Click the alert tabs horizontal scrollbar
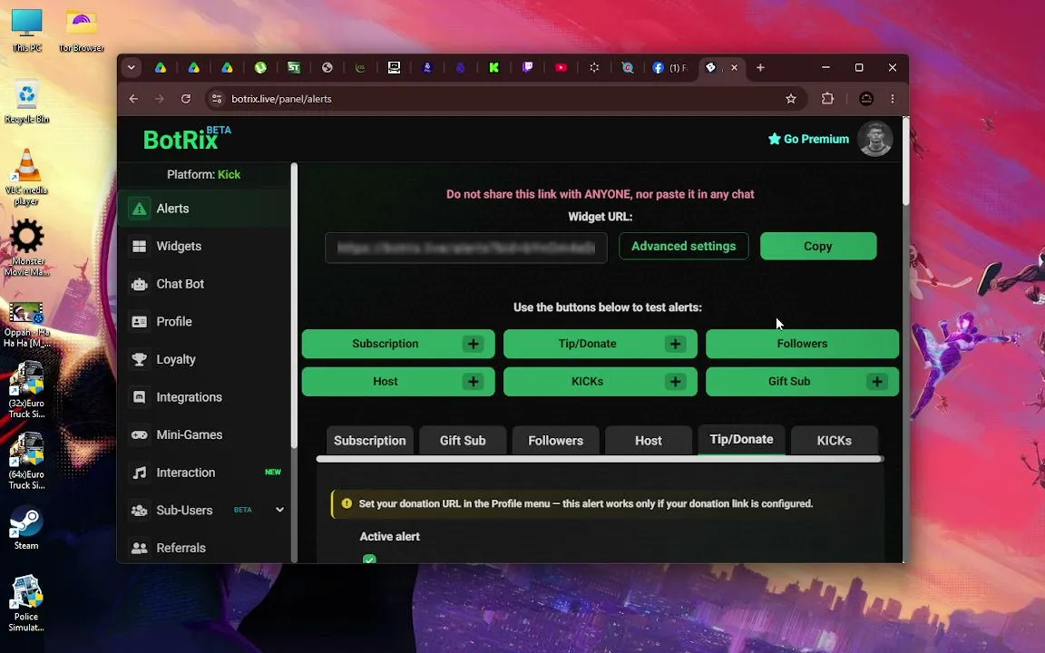Viewport: 1045px width, 653px height. [x=600, y=459]
